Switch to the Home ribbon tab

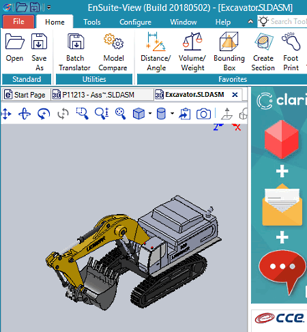click(x=55, y=22)
